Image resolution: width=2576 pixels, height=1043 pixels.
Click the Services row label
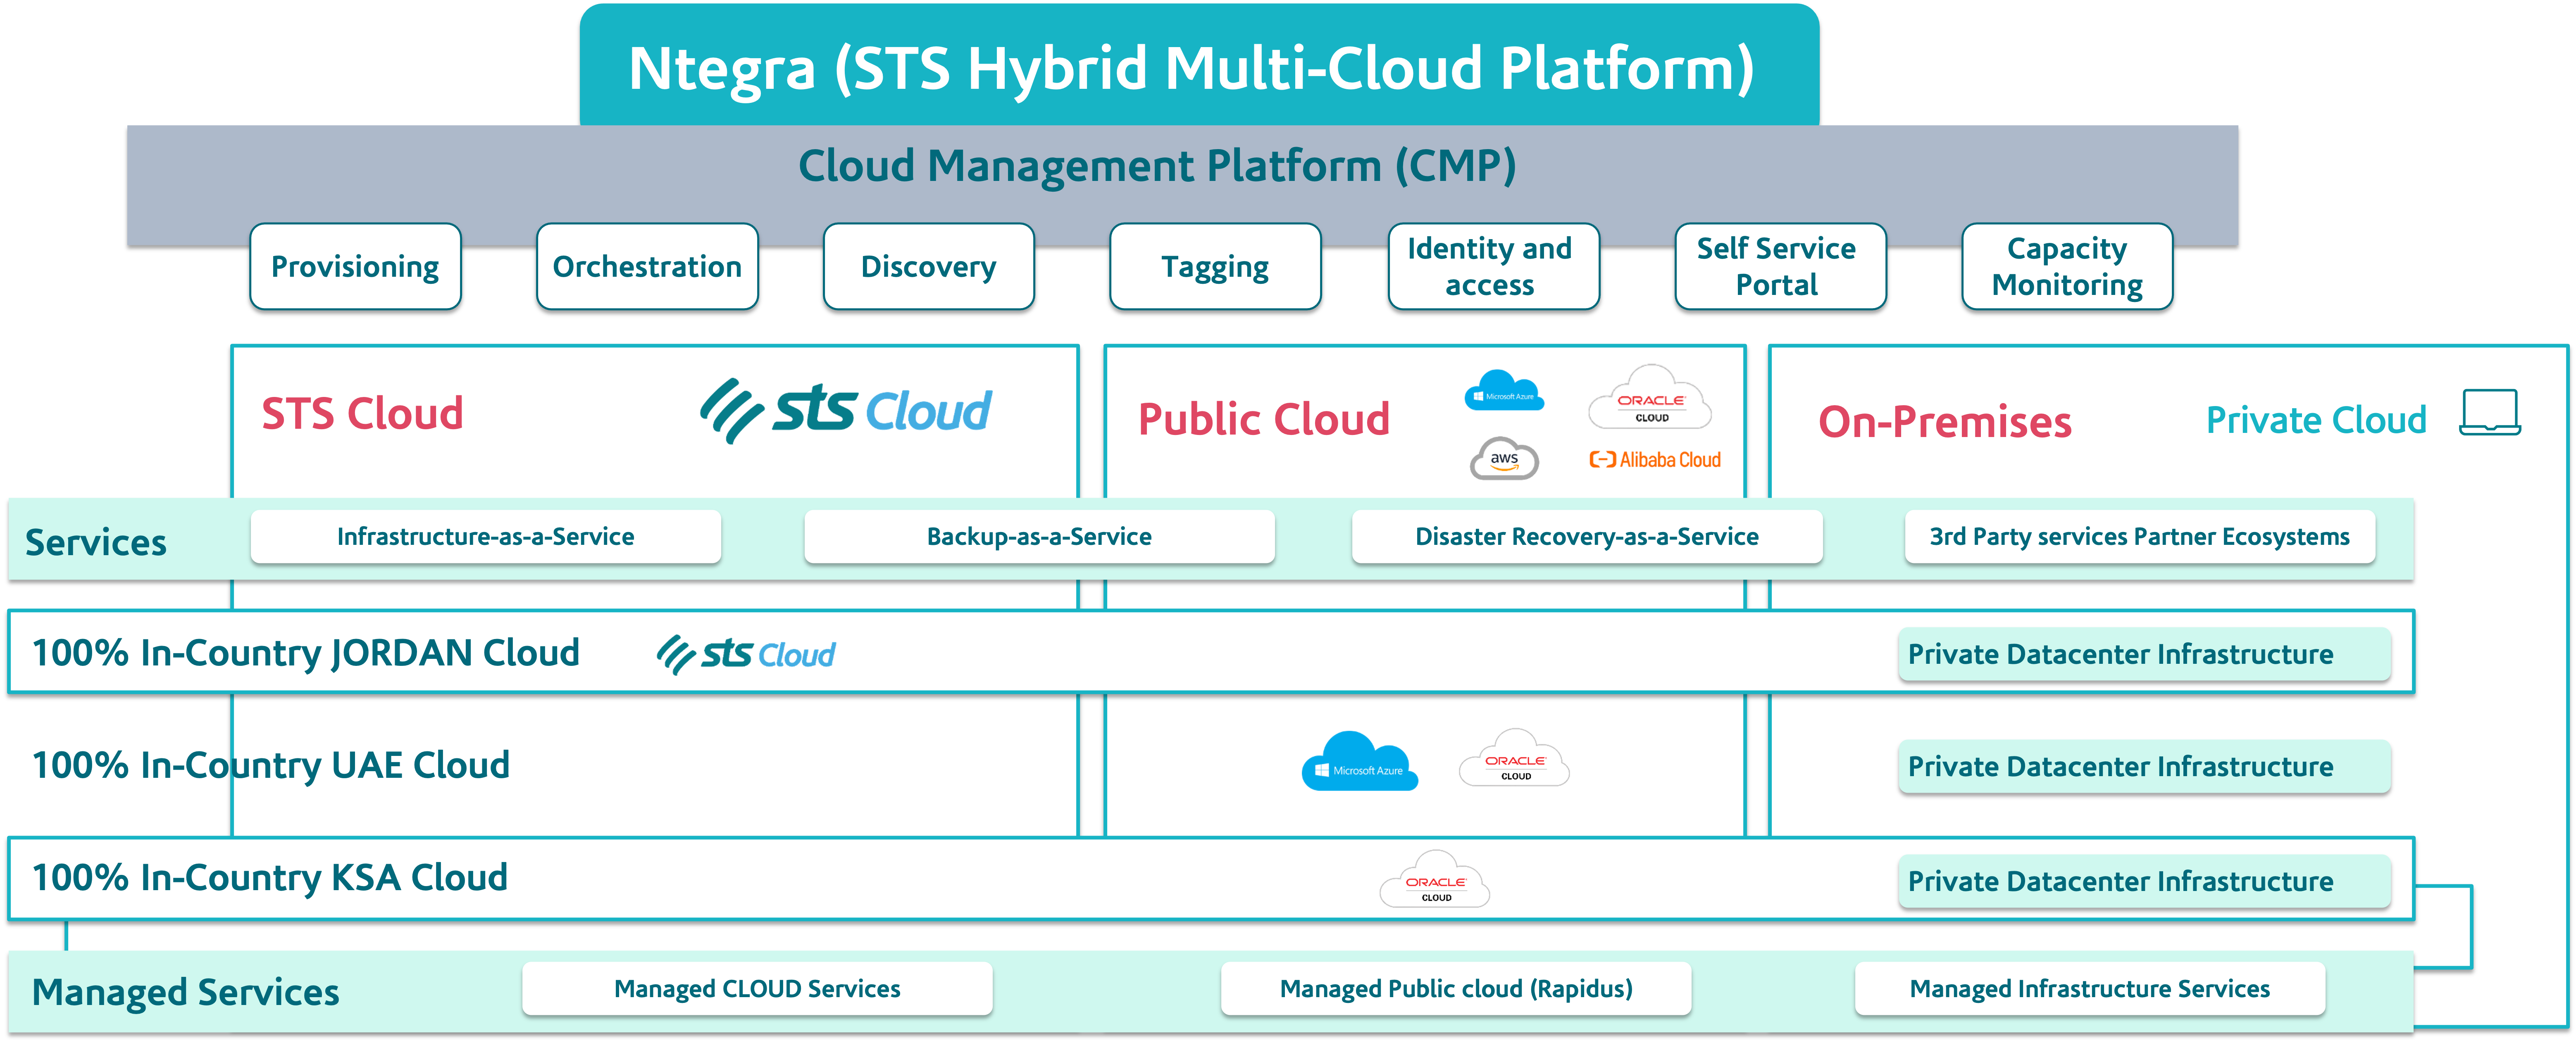[x=96, y=542]
